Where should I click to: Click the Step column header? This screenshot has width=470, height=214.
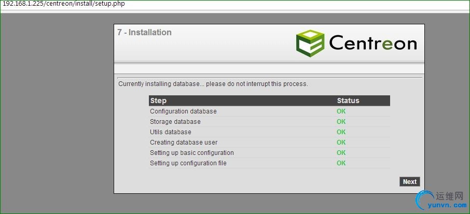[x=158, y=101]
